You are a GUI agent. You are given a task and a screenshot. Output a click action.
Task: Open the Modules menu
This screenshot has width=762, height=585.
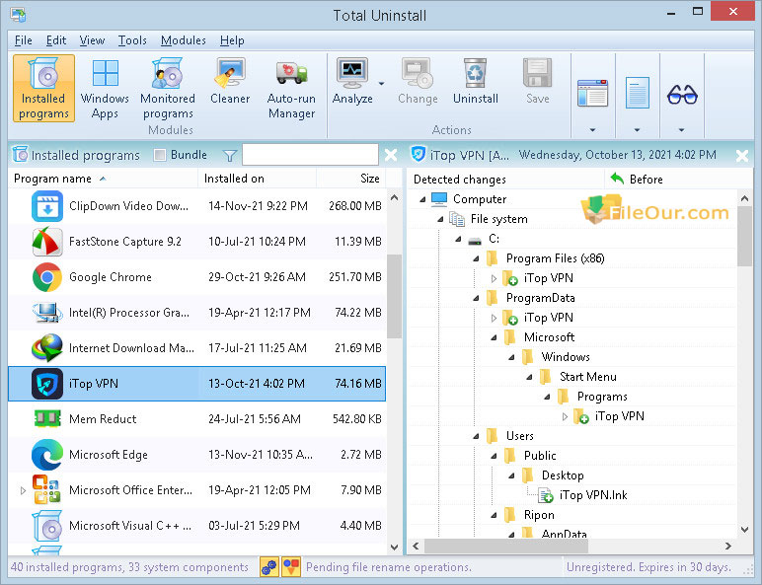(184, 40)
